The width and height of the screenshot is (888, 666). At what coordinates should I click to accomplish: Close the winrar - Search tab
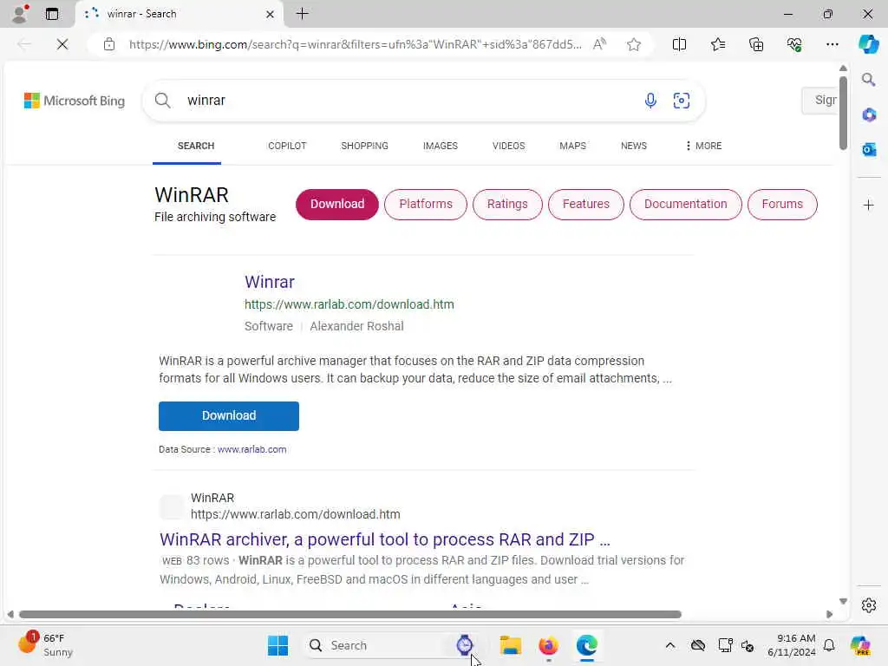click(271, 14)
